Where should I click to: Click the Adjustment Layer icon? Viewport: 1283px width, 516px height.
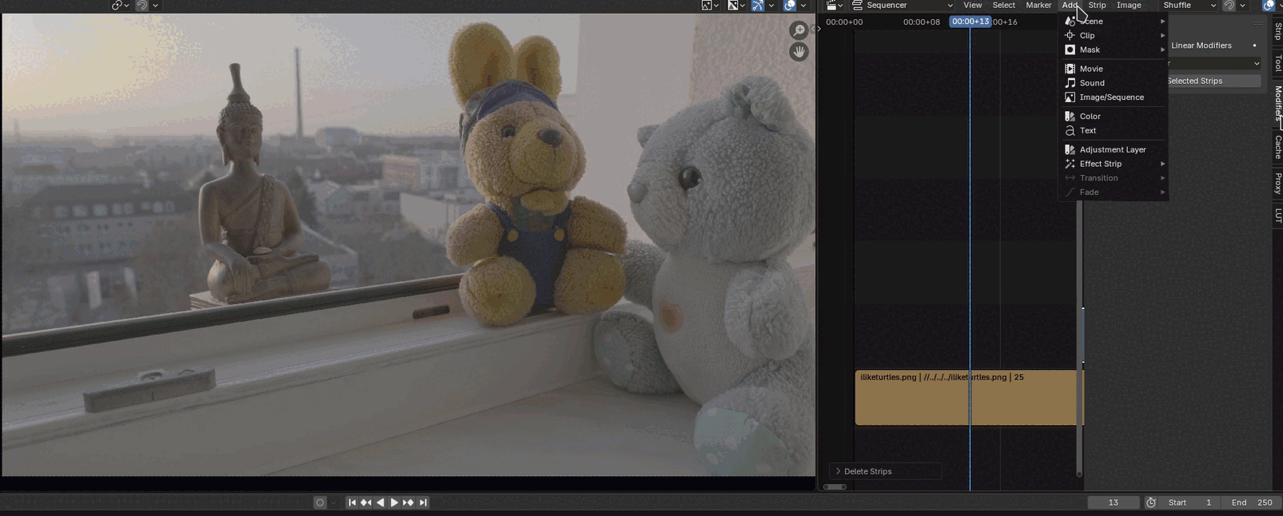1070,150
